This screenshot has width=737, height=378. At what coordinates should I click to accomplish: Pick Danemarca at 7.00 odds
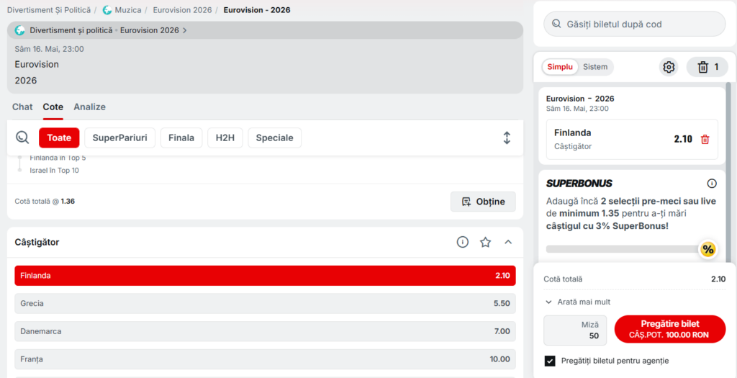click(x=265, y=331)
